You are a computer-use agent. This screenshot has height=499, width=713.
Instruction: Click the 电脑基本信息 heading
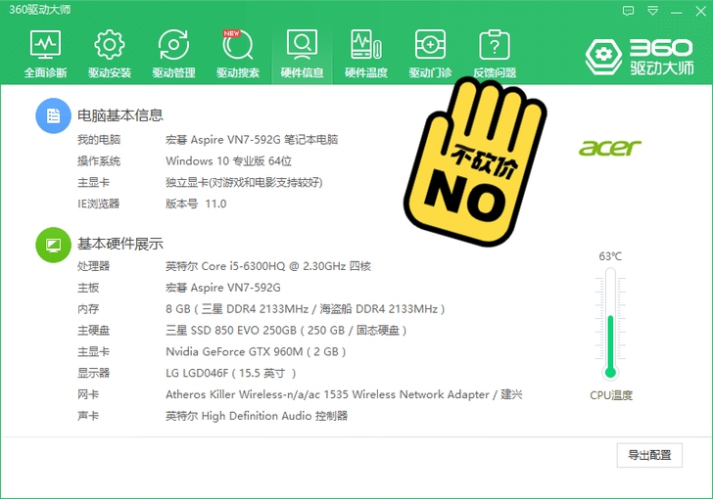(120, 115)
